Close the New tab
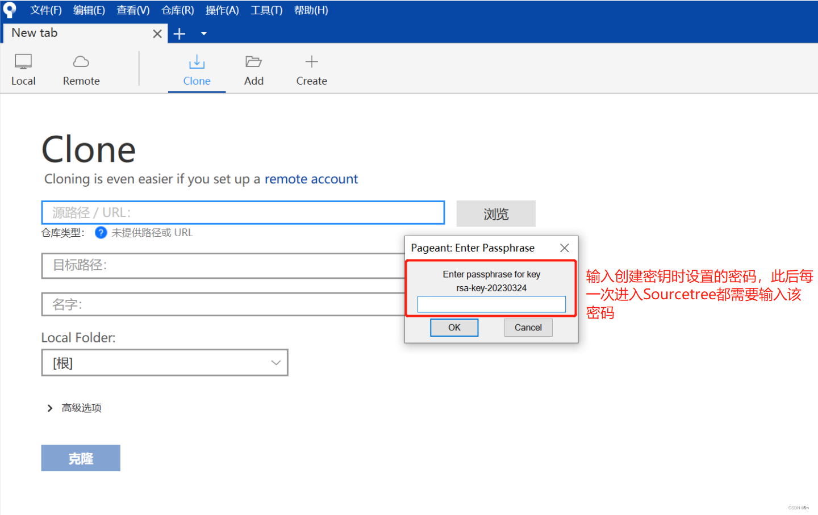This screenshot has width=818, height=515. pos(157,34)
